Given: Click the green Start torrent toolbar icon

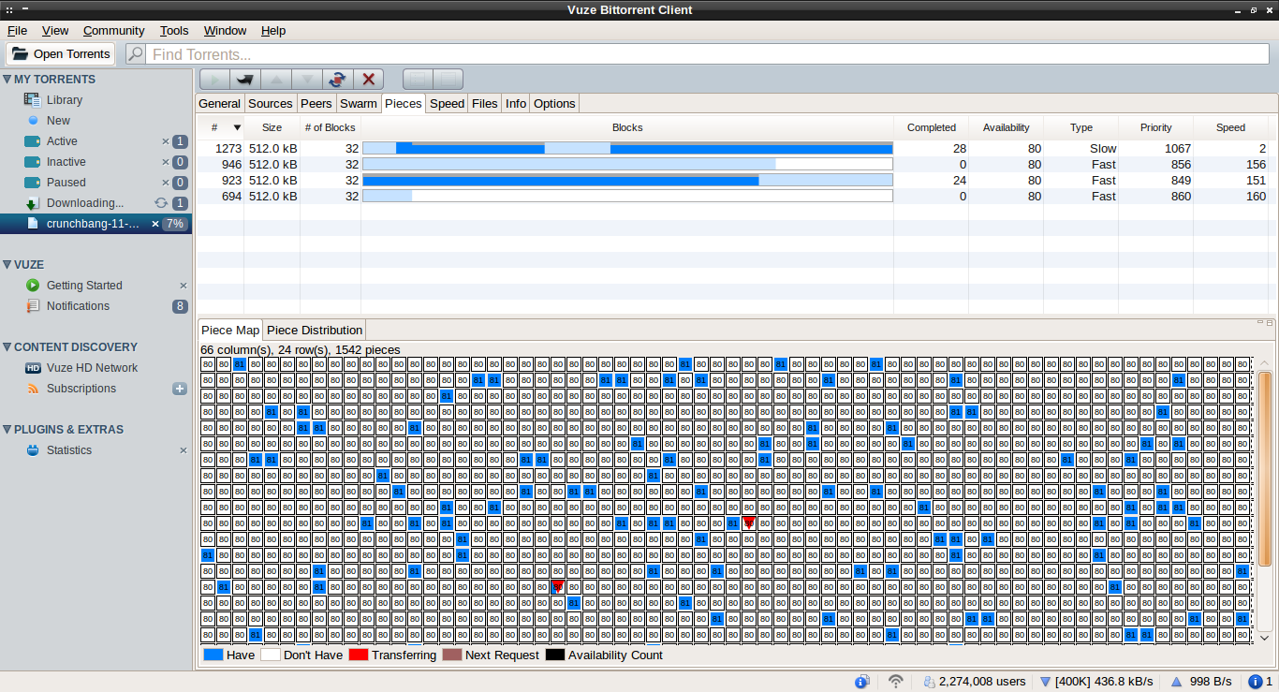Looking at the screenshot, I should tap(214, 80).
